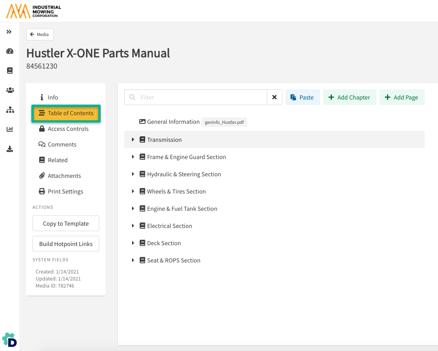Open the download icon in sidebar
This screenshot has height=351, width=438.
coord(10,149)
